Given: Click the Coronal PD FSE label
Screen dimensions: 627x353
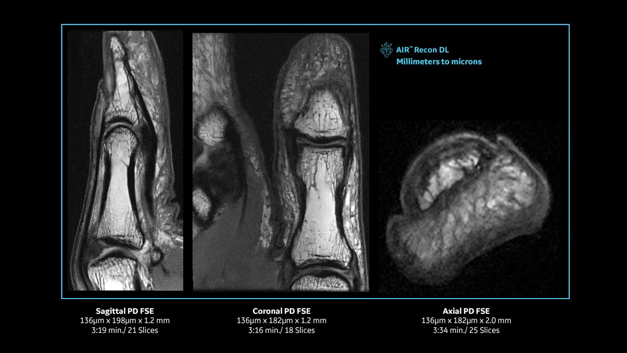Looking at the screenshot, I should tap(282, 311).
